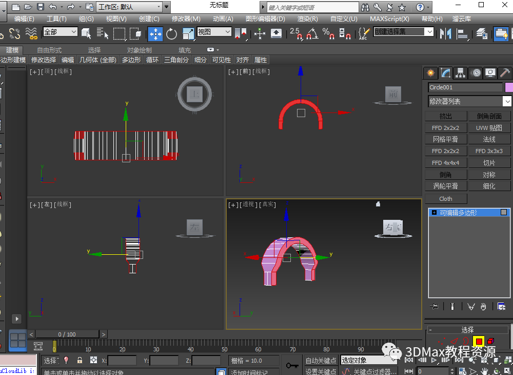Open the Hierarchy panel tab

click(x=461, y=73)
